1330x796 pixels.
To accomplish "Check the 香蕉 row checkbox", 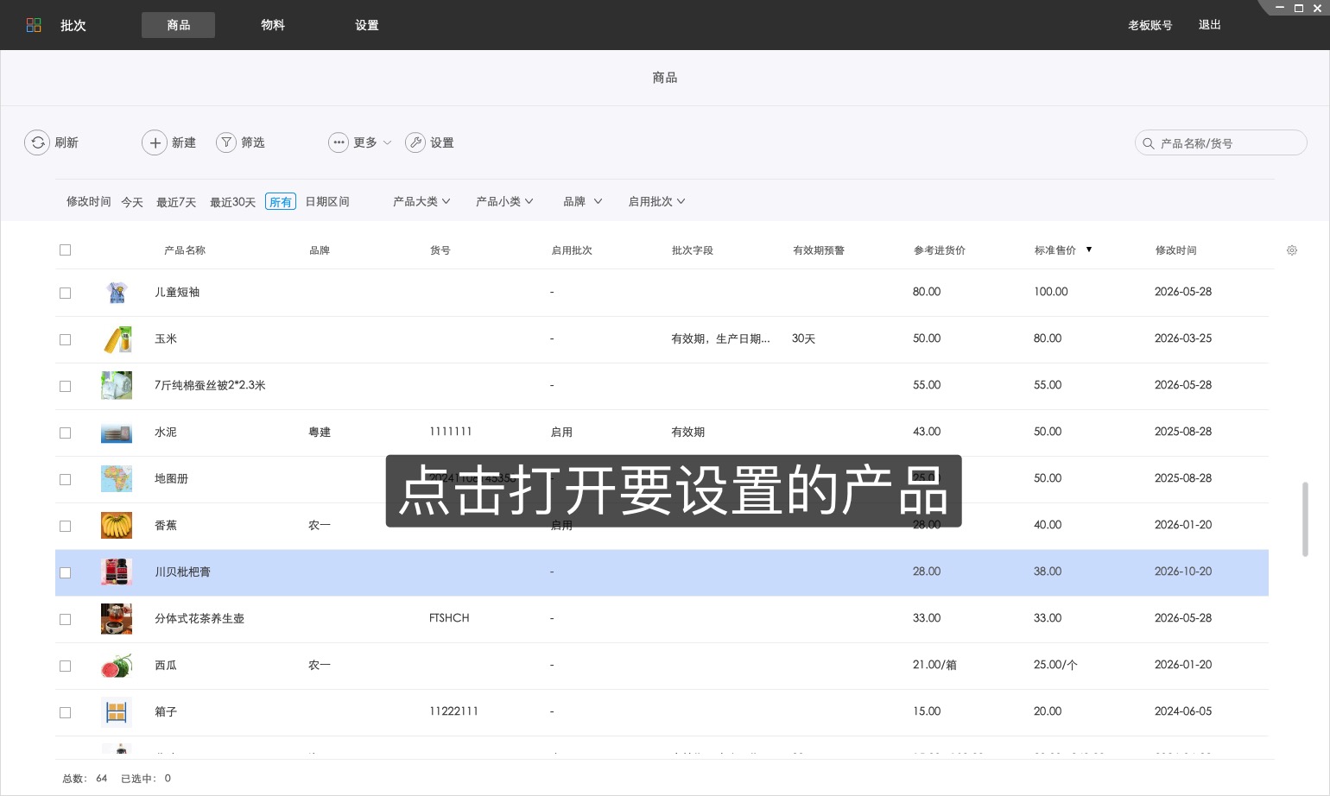I will click(65, 526).
